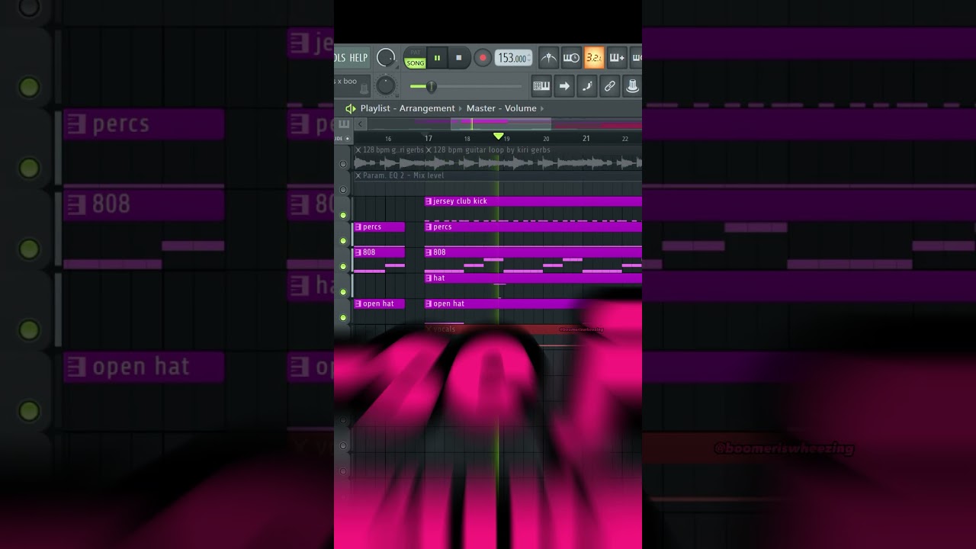This screenshot has width=976, height=549.
Task: Click the X icon on the g..ri gerbs clip
Action: (x=358, y=150)
